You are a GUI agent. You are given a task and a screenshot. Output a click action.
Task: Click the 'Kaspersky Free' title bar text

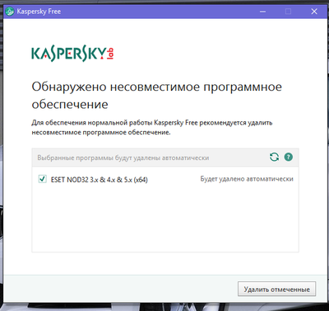click(39, 12)
